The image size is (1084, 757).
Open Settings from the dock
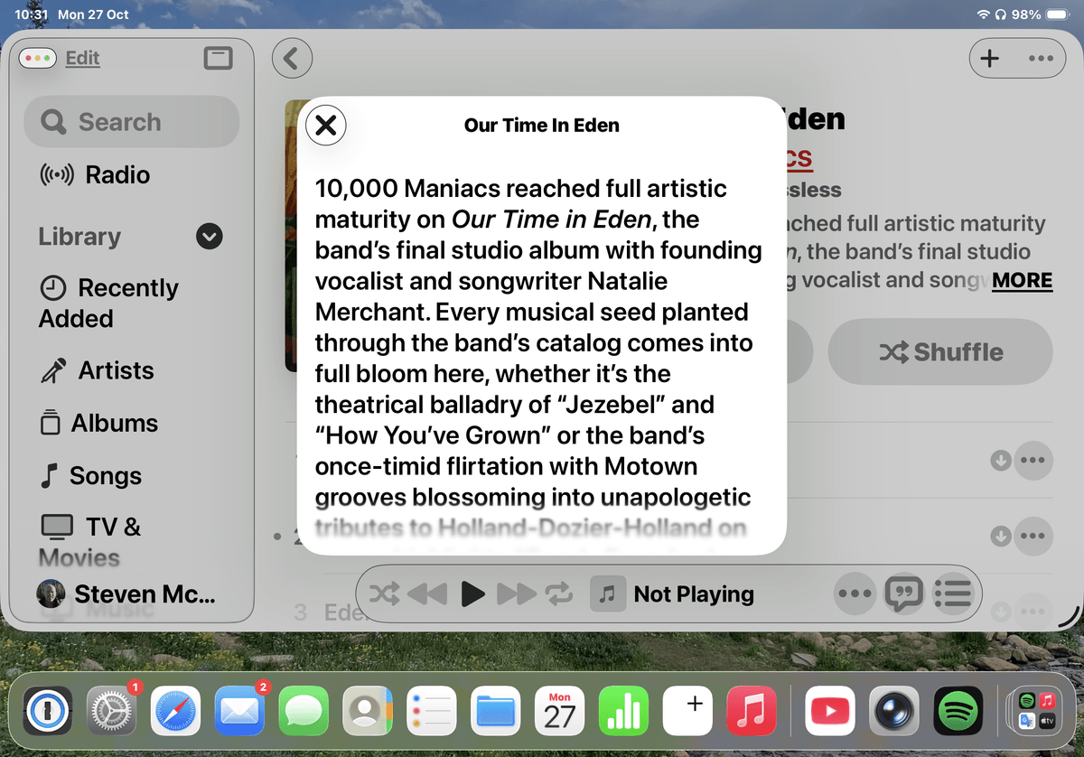click(112, 711)
